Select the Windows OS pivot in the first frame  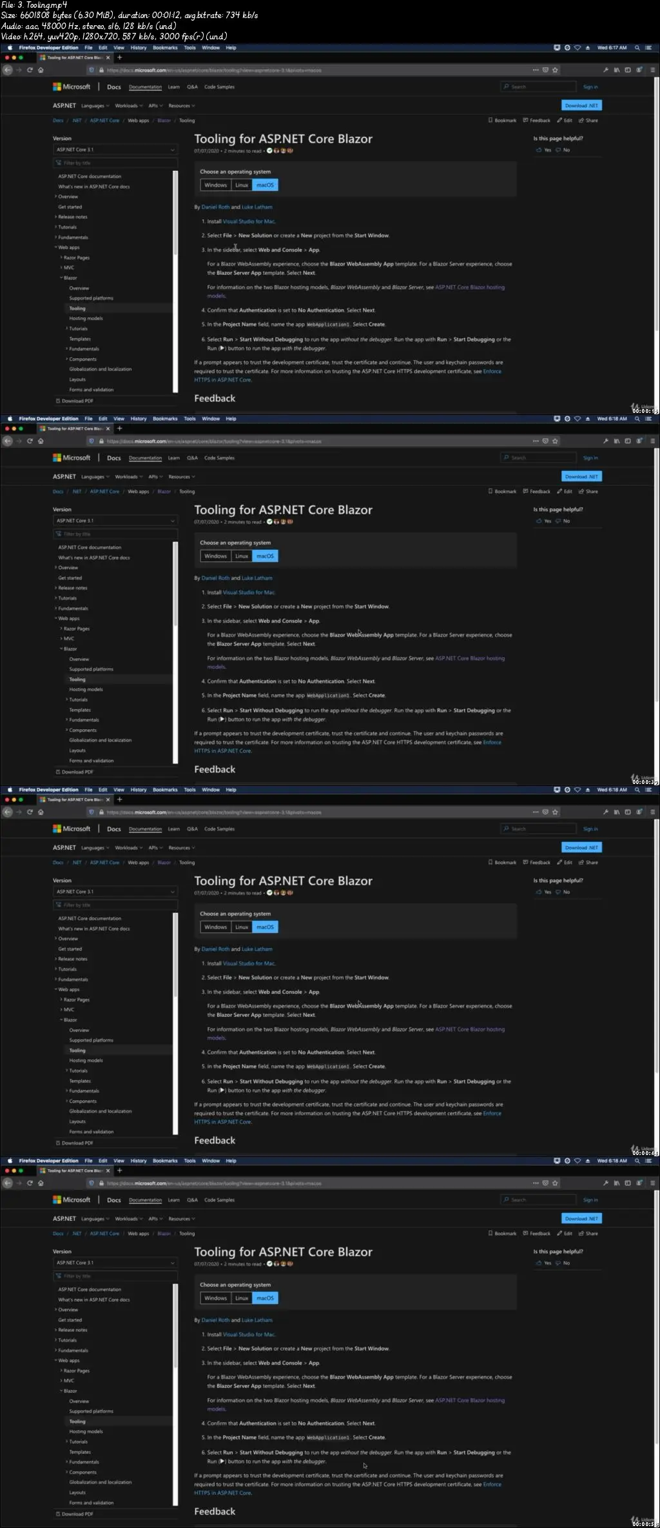(216, 185)
